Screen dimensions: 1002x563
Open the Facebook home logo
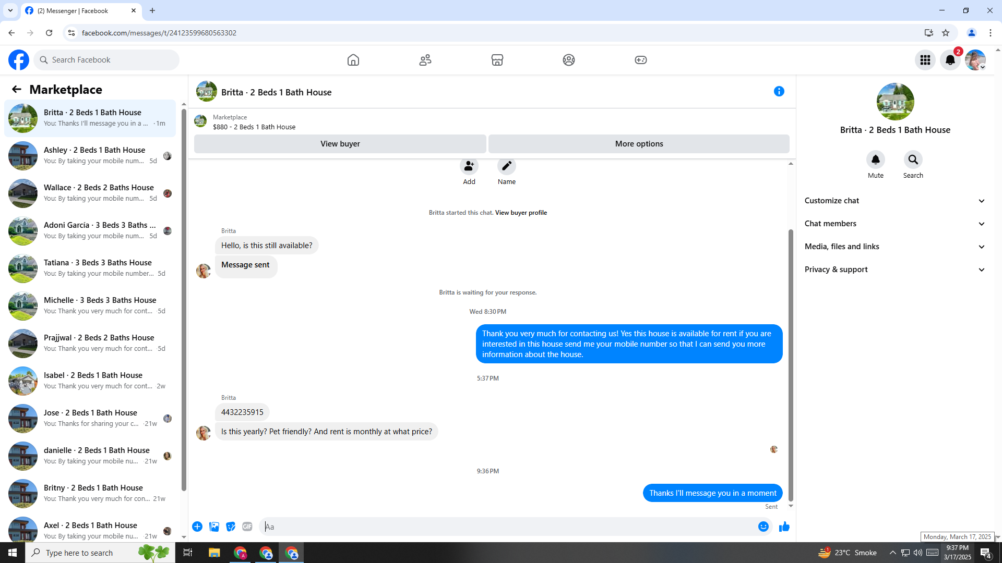19,60
